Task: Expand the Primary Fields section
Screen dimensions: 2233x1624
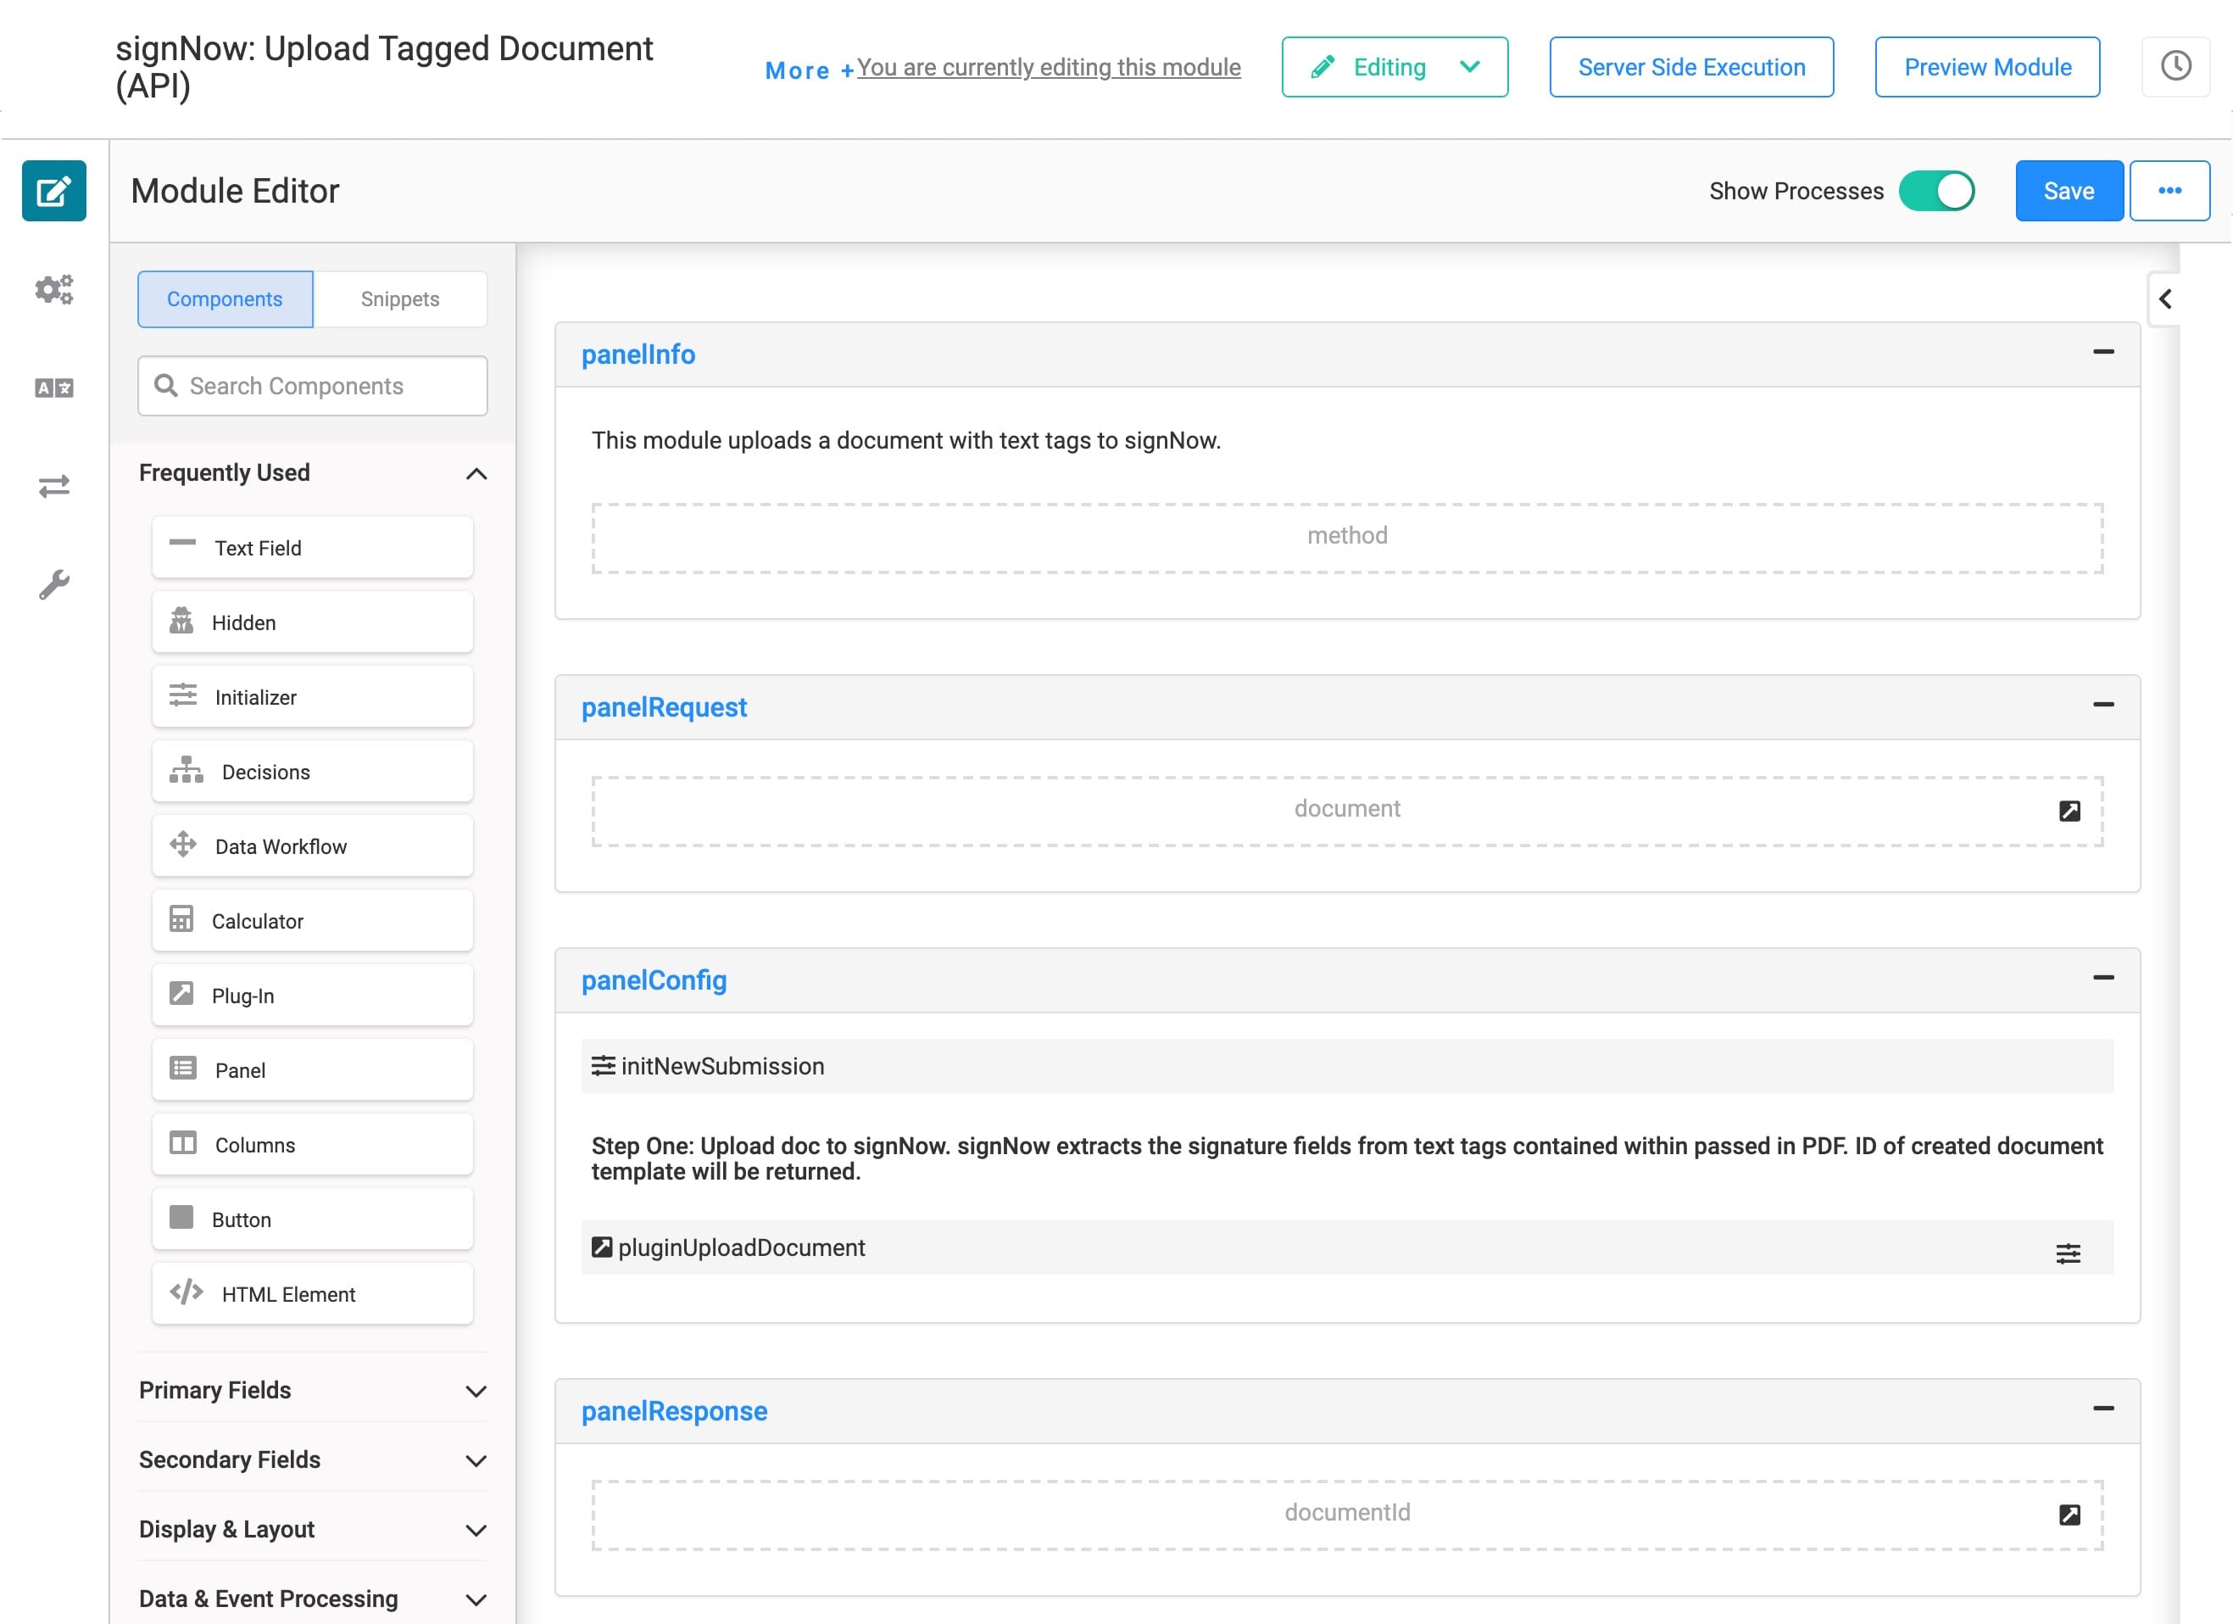Action: [x=476, y=1392]
